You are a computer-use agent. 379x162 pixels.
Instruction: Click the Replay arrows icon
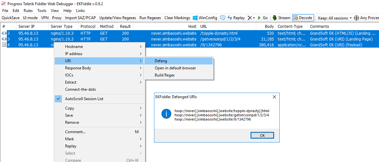230,18
